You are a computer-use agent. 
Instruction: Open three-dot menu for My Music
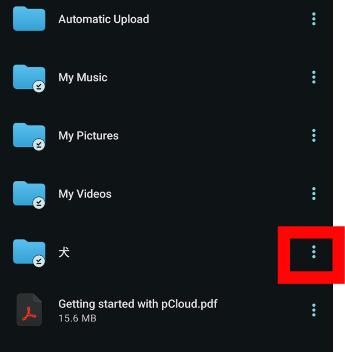314,77
